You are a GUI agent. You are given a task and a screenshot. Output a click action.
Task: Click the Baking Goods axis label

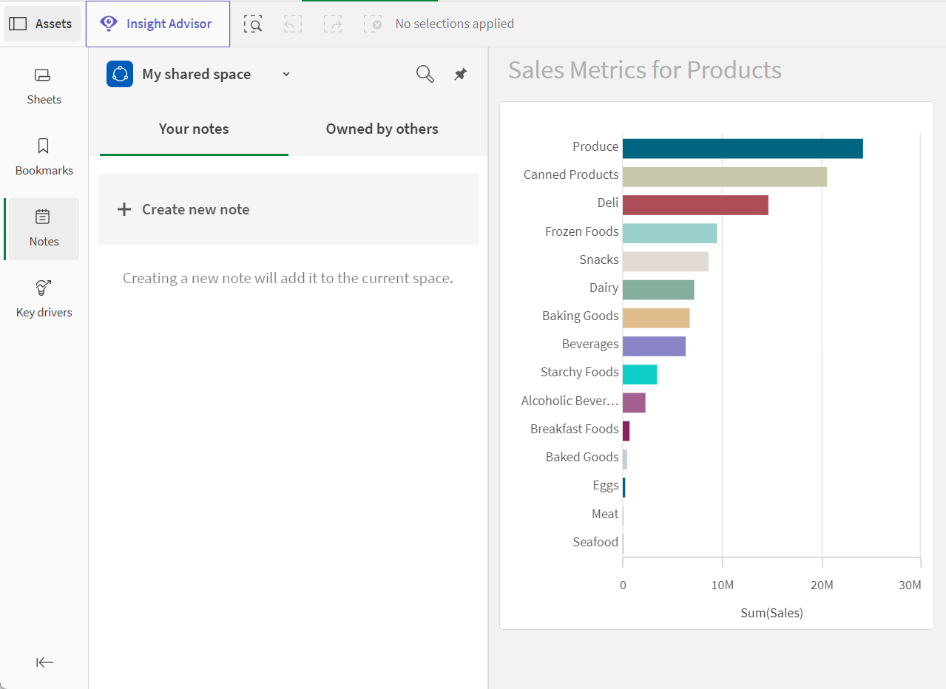(x=580, y=316)
